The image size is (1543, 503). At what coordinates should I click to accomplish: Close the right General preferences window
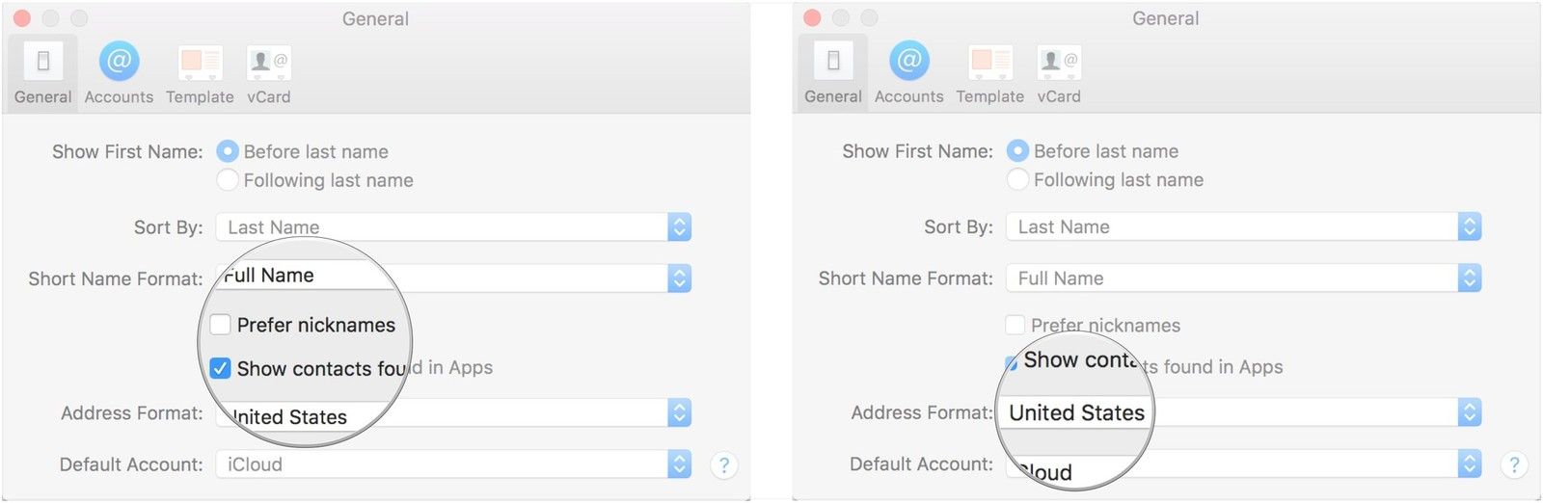[812, 18]
